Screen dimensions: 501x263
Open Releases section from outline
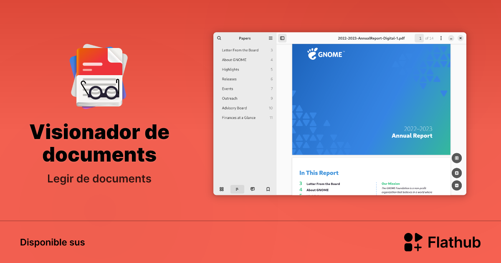tap(229, 79)
